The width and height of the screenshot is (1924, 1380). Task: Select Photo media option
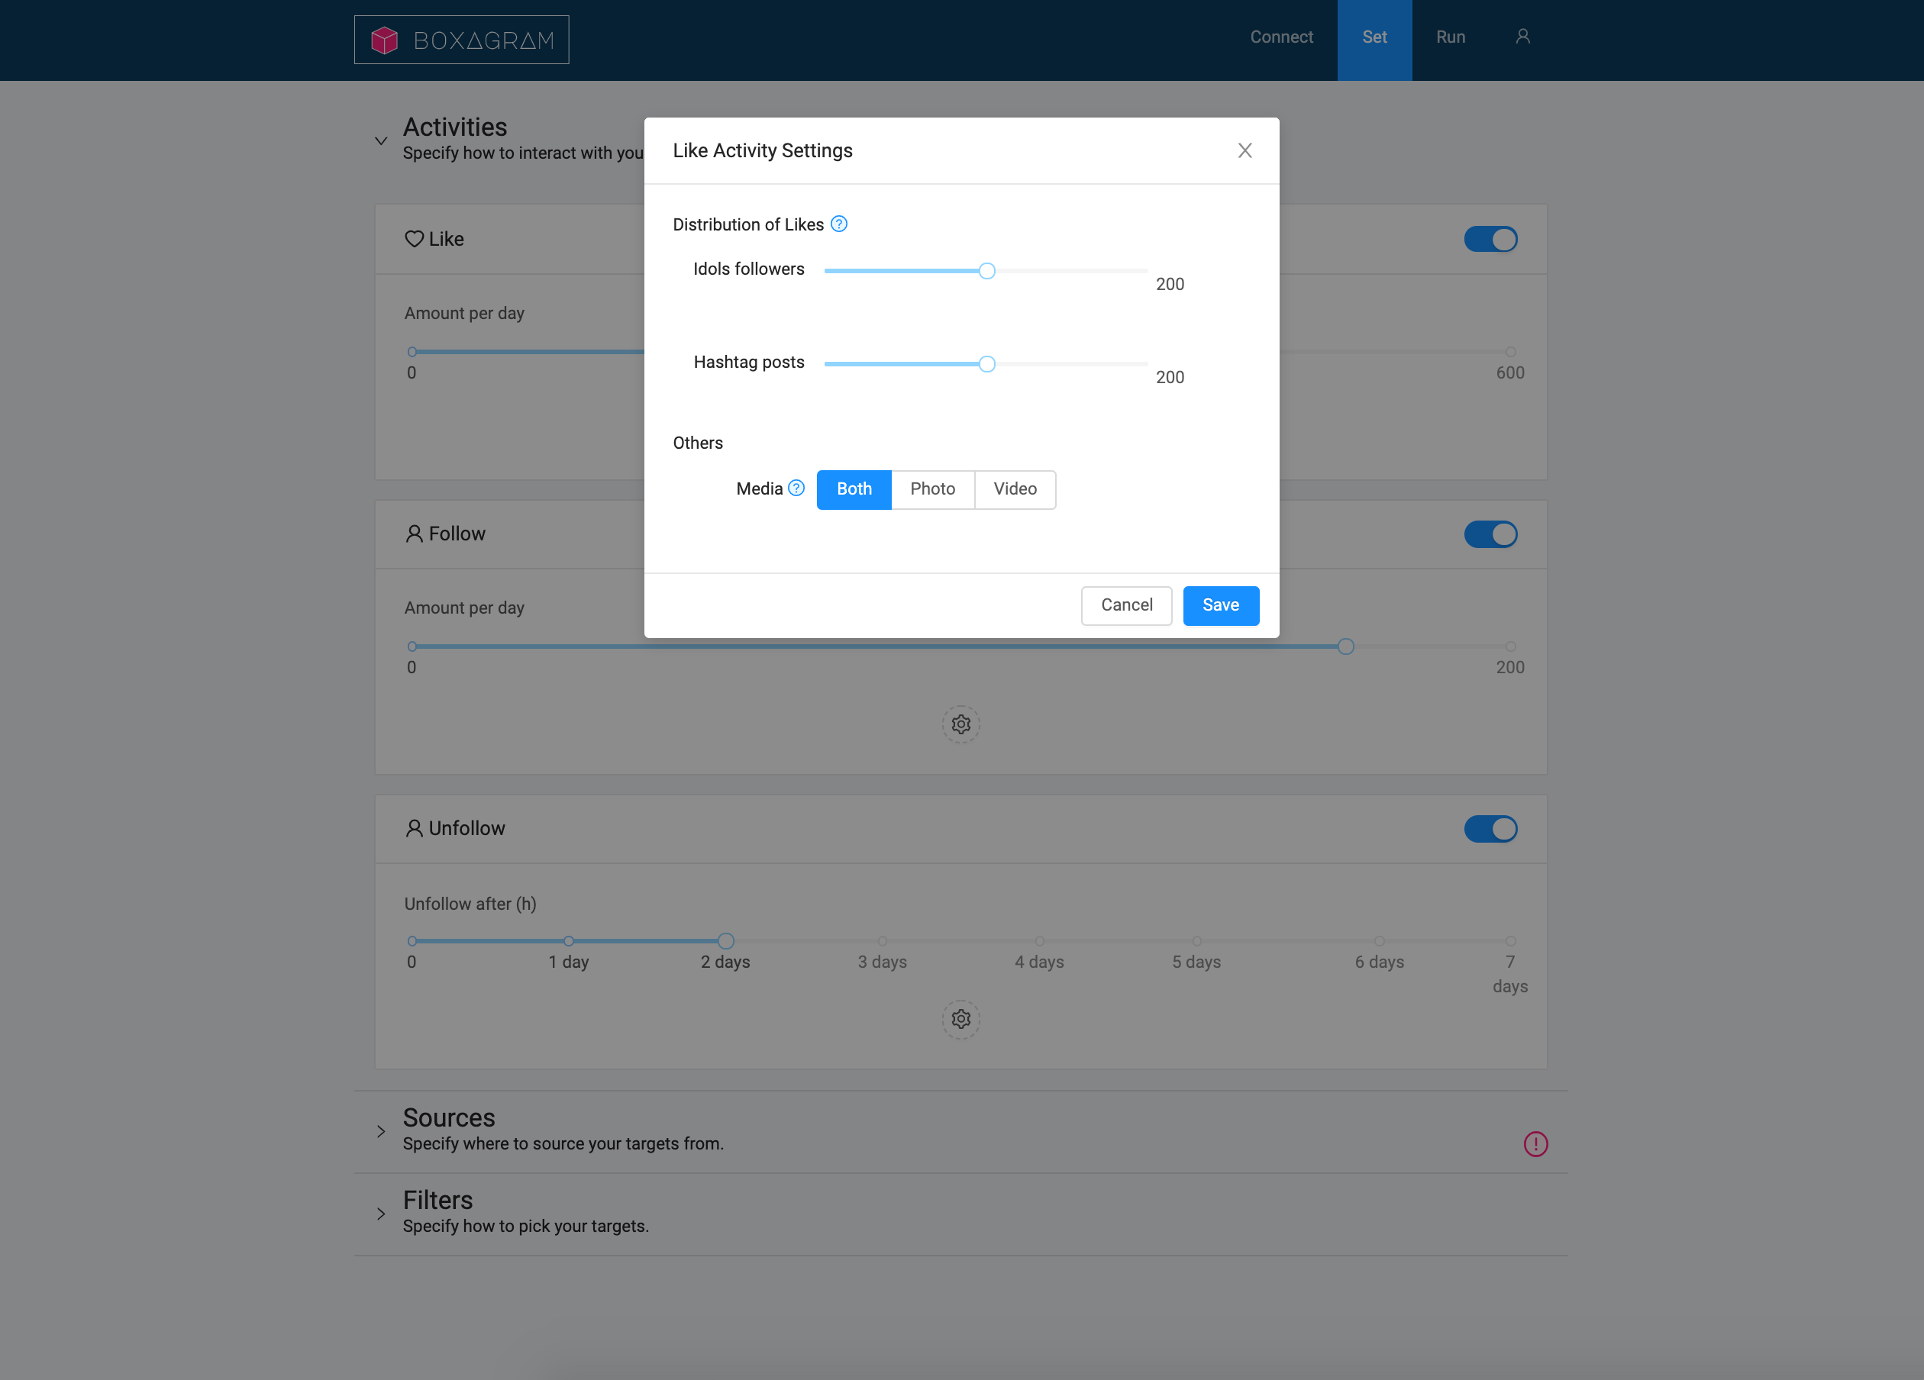(932, 489)
